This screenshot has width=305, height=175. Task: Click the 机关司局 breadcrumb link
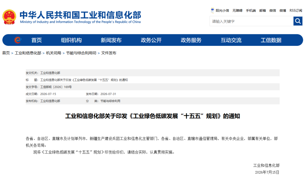point(53,53)
